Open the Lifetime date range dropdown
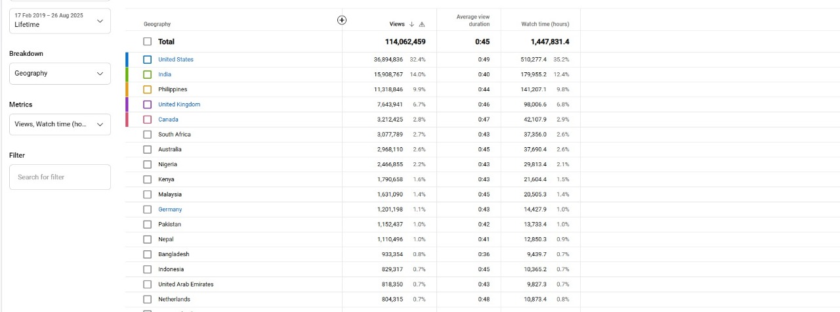840x312 pixels. coord(60,21)
